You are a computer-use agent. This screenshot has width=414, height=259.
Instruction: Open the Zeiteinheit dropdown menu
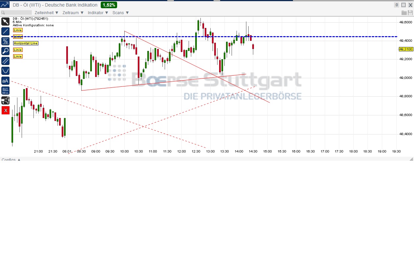click(x=46, y=13)
